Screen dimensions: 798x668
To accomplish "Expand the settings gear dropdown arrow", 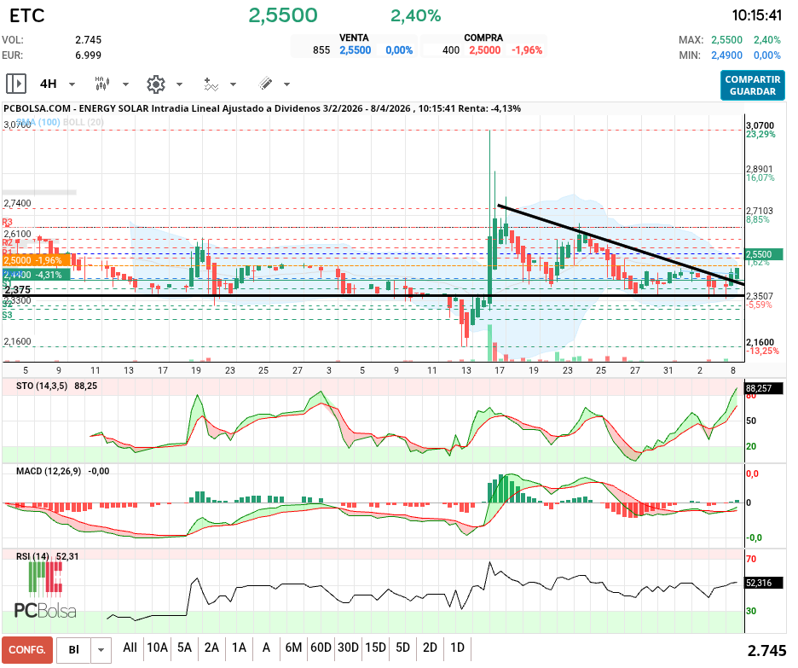I will (x=179, y=84).
